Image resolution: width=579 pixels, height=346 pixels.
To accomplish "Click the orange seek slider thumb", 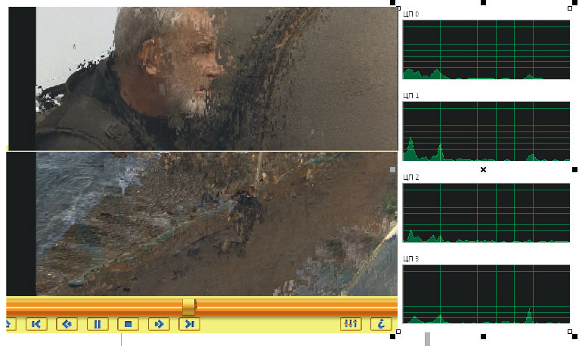I will point(189,306).
